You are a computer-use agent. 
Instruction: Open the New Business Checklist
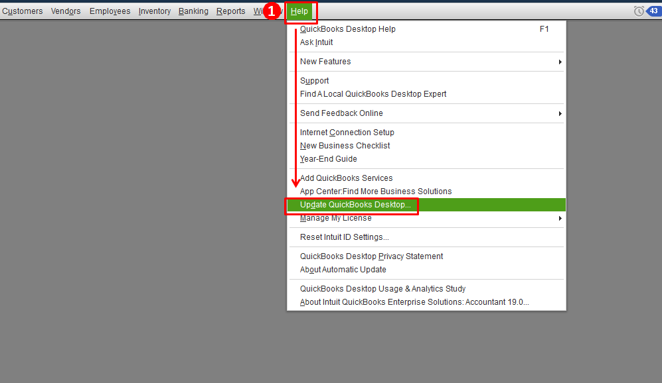coord(426,146)
